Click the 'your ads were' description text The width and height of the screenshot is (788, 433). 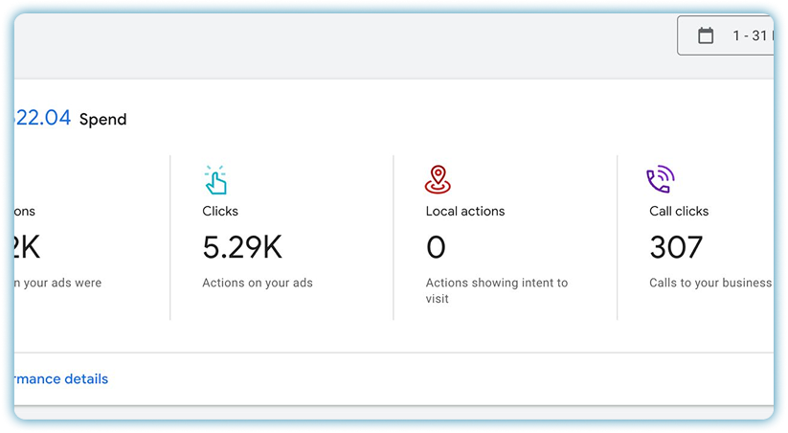[x=57, y=283]
